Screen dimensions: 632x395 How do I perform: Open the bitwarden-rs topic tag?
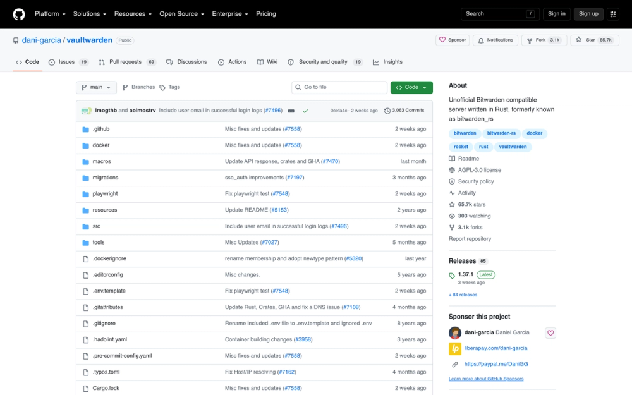pyautogui.click(x=501, y=133)
